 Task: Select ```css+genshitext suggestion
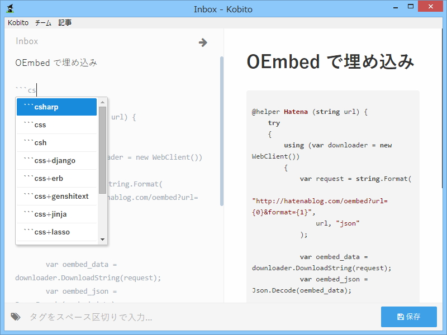(56, 197)
